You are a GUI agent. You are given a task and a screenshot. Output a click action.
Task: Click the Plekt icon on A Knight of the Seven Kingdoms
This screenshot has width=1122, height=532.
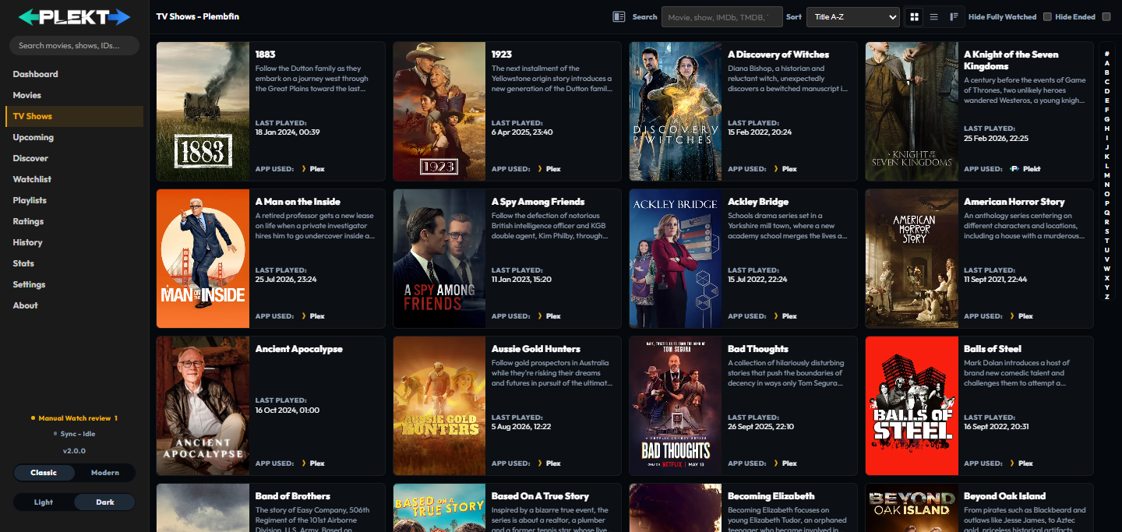point(1014,169)
